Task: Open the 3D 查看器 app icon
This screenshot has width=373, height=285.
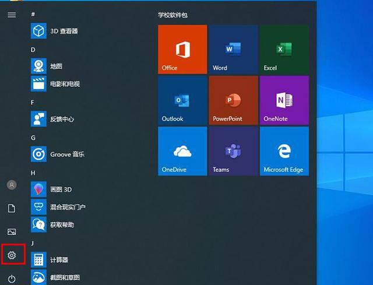Action: click(38, 31)
